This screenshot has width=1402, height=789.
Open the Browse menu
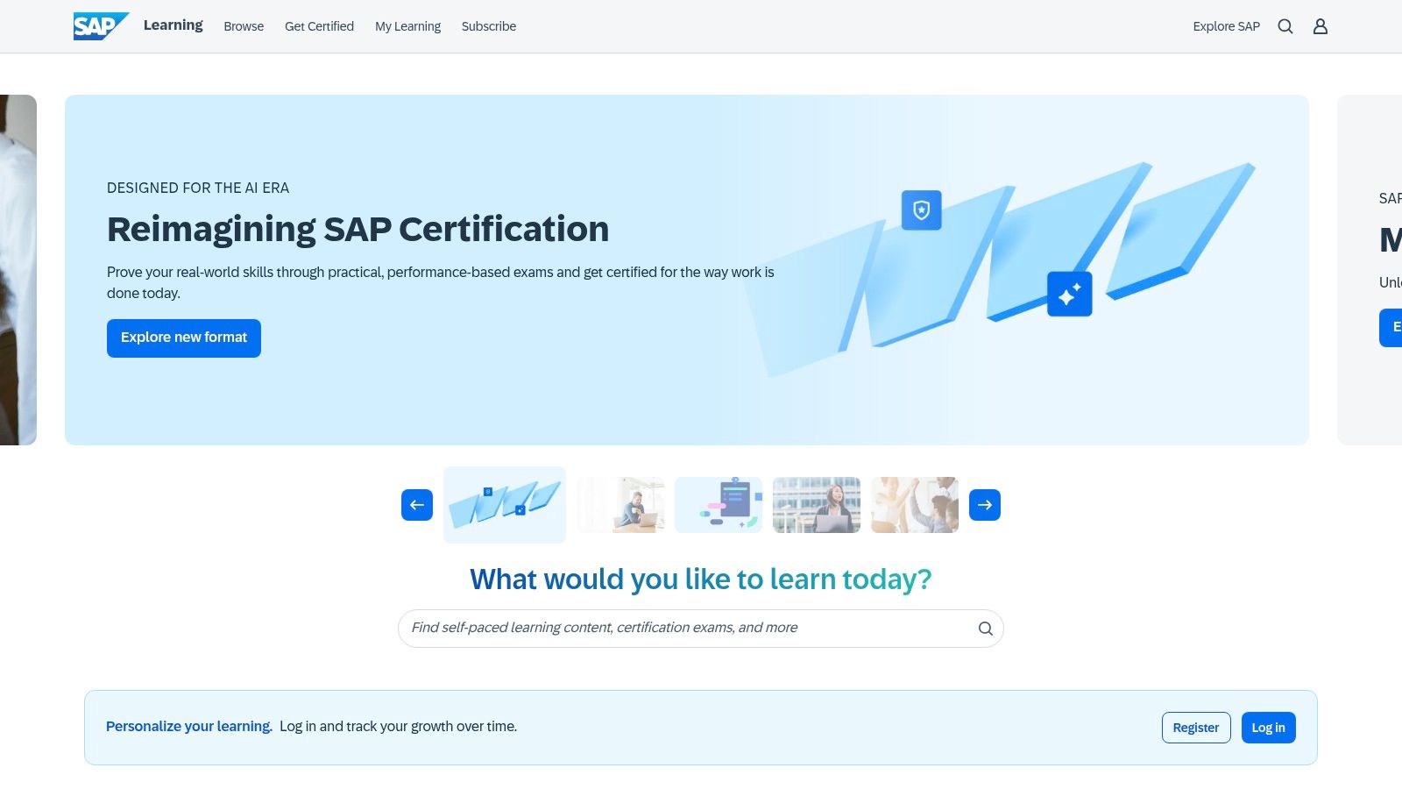click(244, 26)
